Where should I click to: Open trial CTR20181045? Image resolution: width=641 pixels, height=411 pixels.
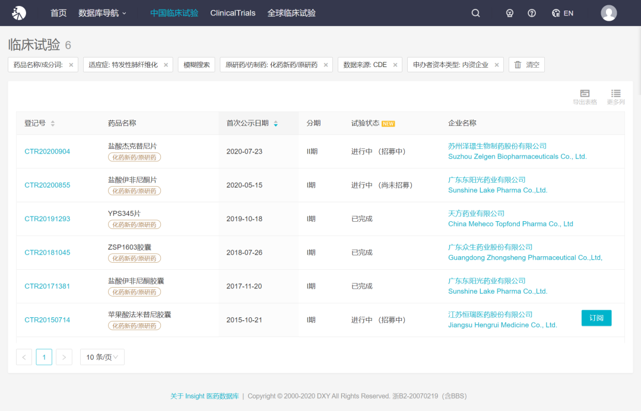47,253
